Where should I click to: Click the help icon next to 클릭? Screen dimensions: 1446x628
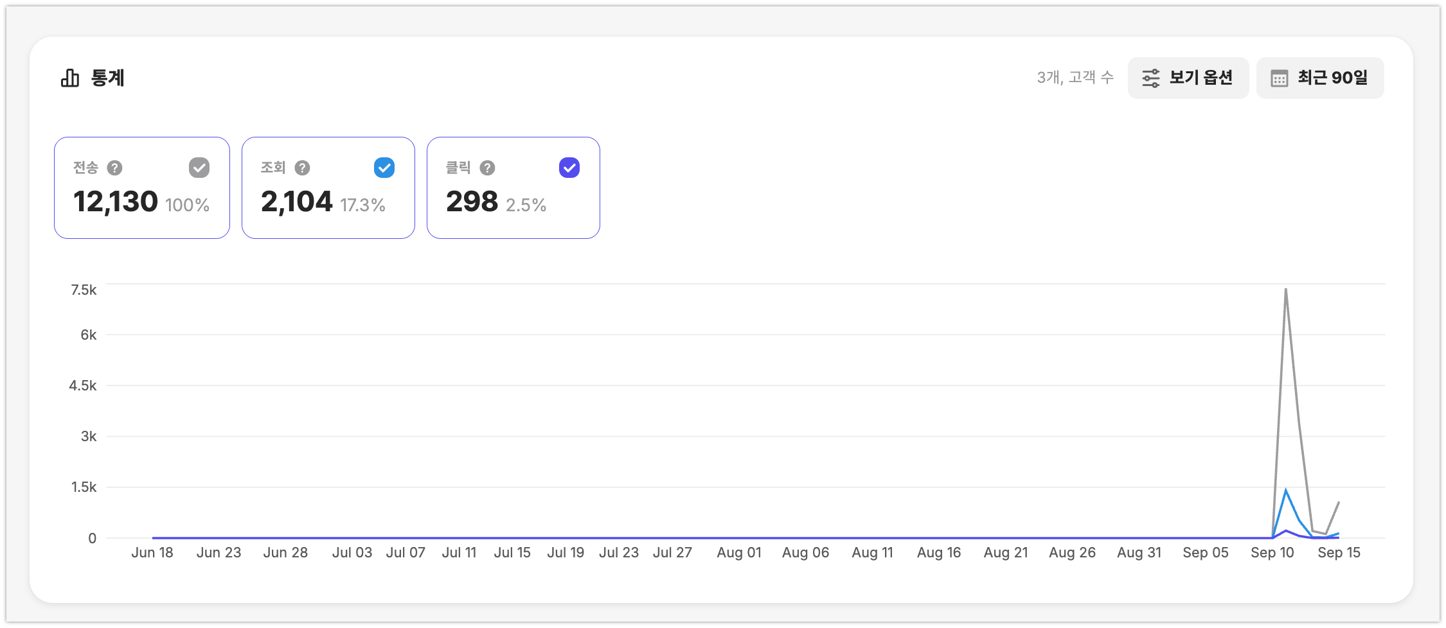click(x=487, y=168)
